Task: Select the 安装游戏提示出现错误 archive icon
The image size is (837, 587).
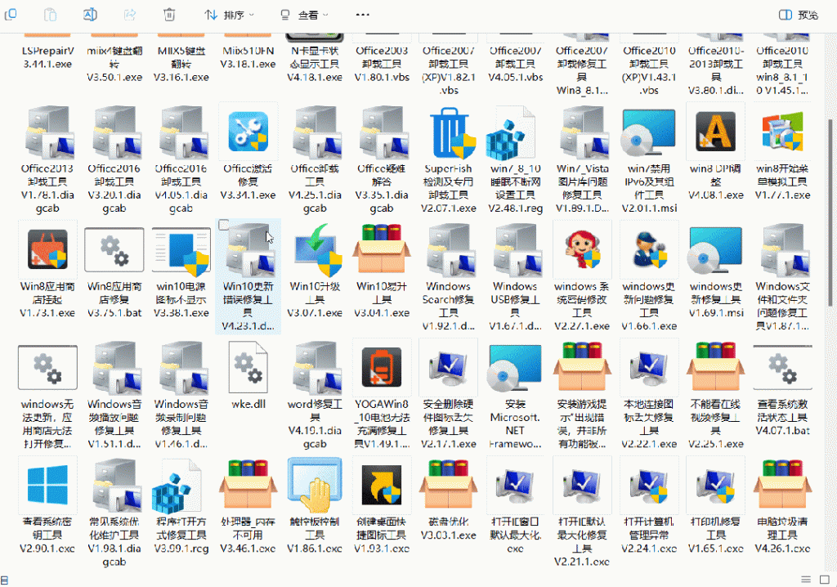Action: pos(582,367)
